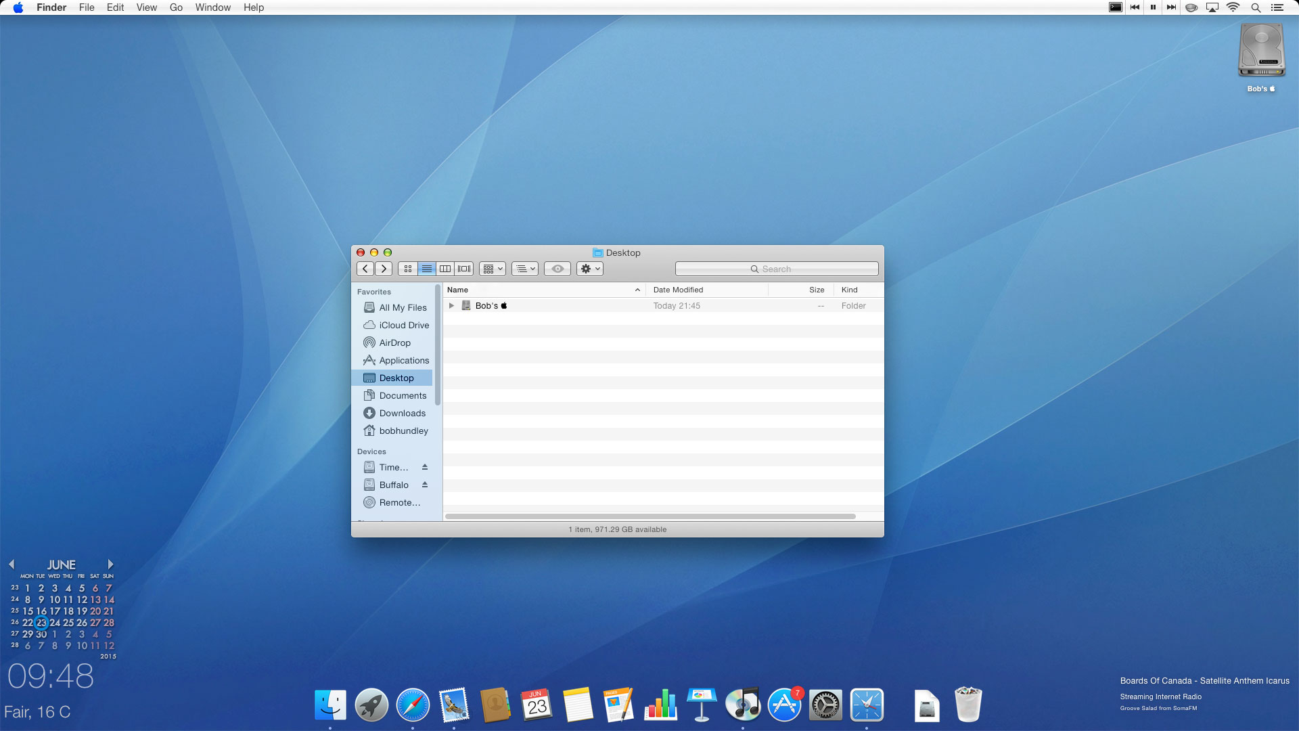Viewport: 1299px width, 731px height.
Task: Switch Finder to icon view
Action: click(x=407, y=269)
